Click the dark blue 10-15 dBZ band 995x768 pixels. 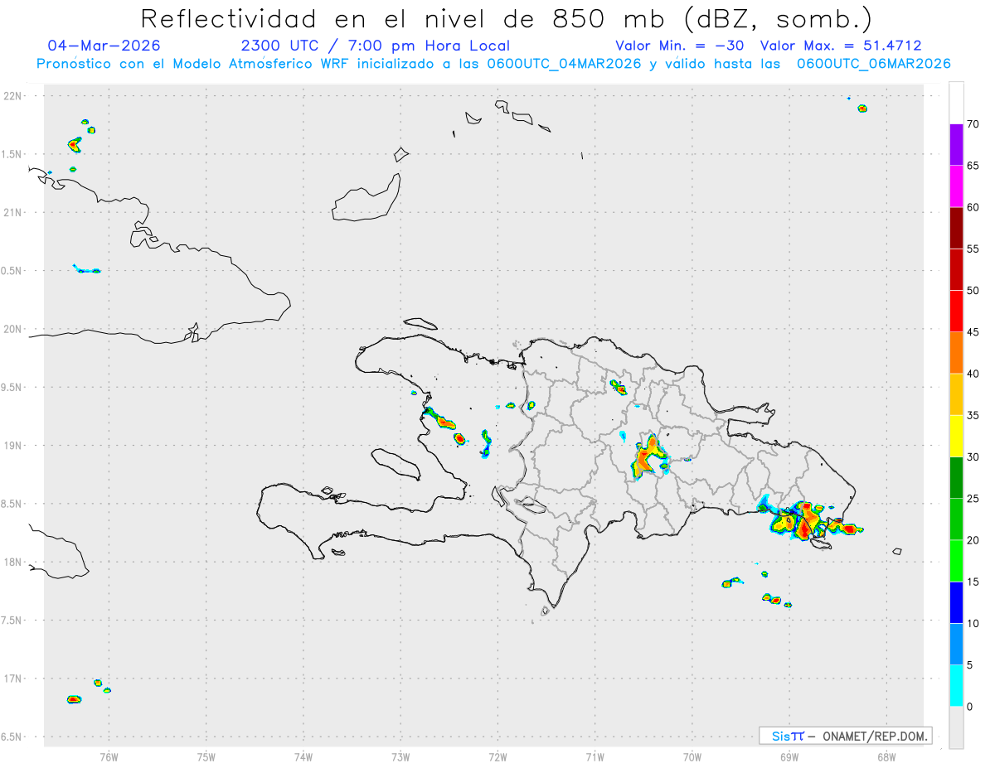(956, 602)
